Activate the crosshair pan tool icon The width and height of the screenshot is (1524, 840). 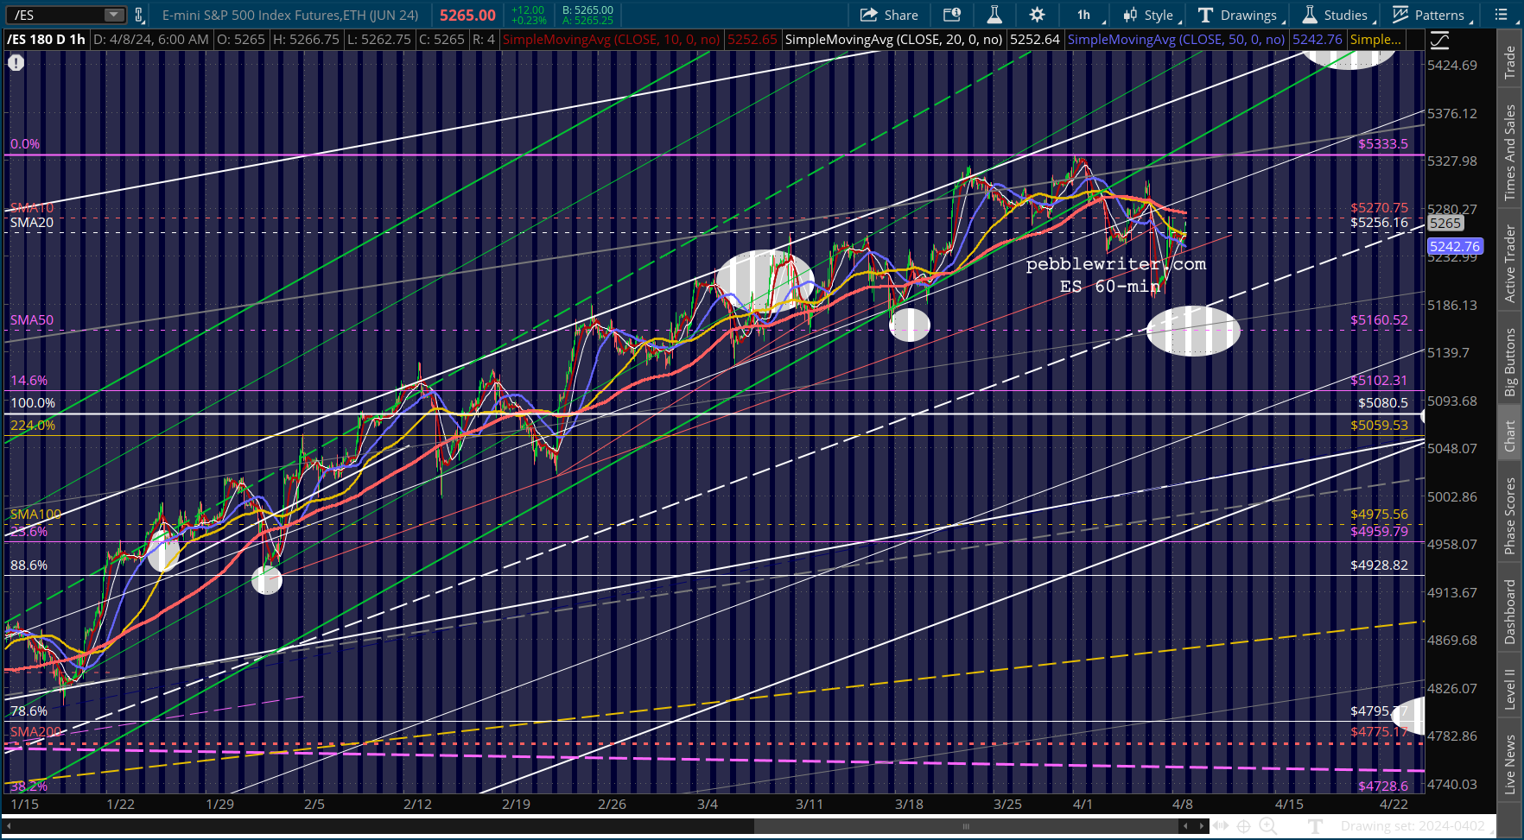(1243, 826)
